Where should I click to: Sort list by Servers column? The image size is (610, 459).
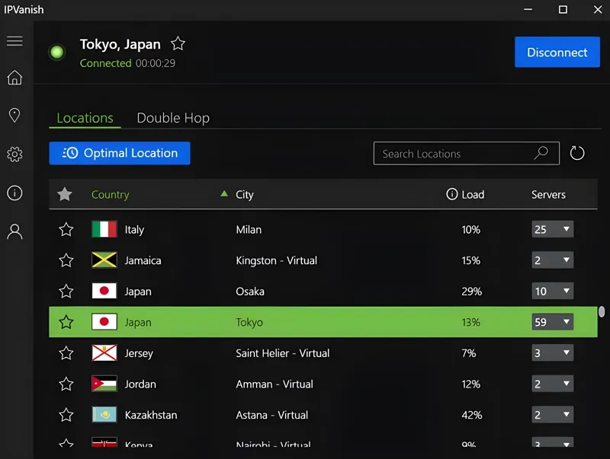(x=548, y=194)
